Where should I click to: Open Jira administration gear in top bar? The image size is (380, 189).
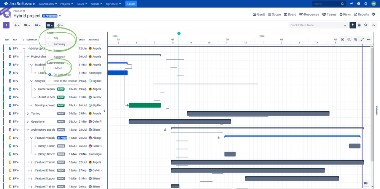click(x=366, y=4)
